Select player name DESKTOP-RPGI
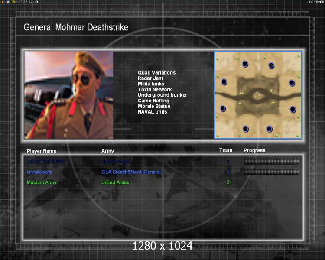Viewport: 325px width, 260px height. (46, 162)
